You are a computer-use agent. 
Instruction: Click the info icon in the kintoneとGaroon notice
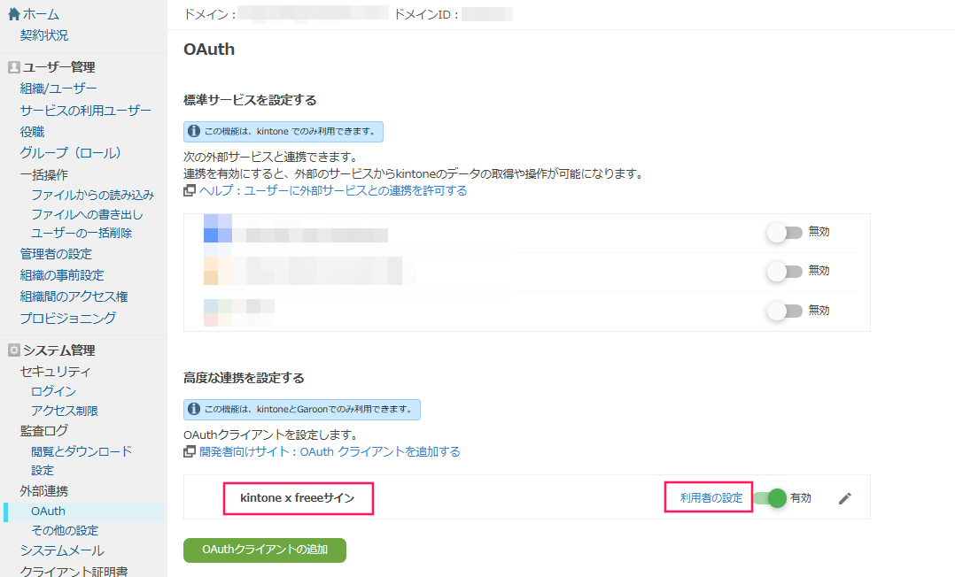pyautogui.click(x=194, y=409)
